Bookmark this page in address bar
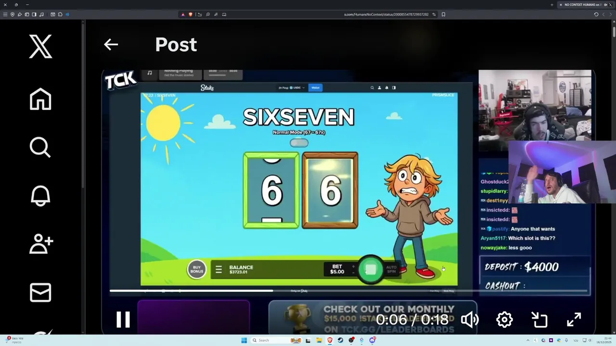The image size is (616, 346). point(443,14)
